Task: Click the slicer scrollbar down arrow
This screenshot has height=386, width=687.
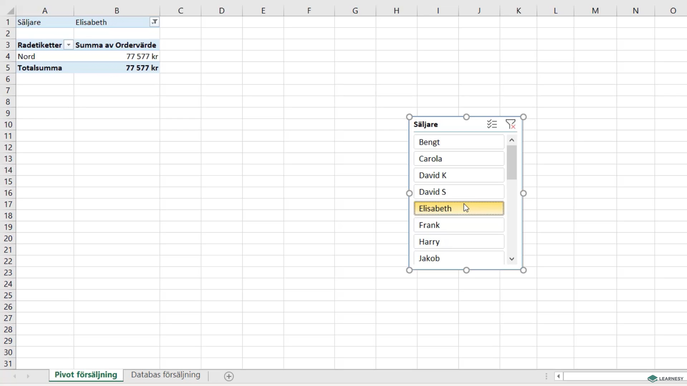Action: pyautogui.click(x=512, y=259)
